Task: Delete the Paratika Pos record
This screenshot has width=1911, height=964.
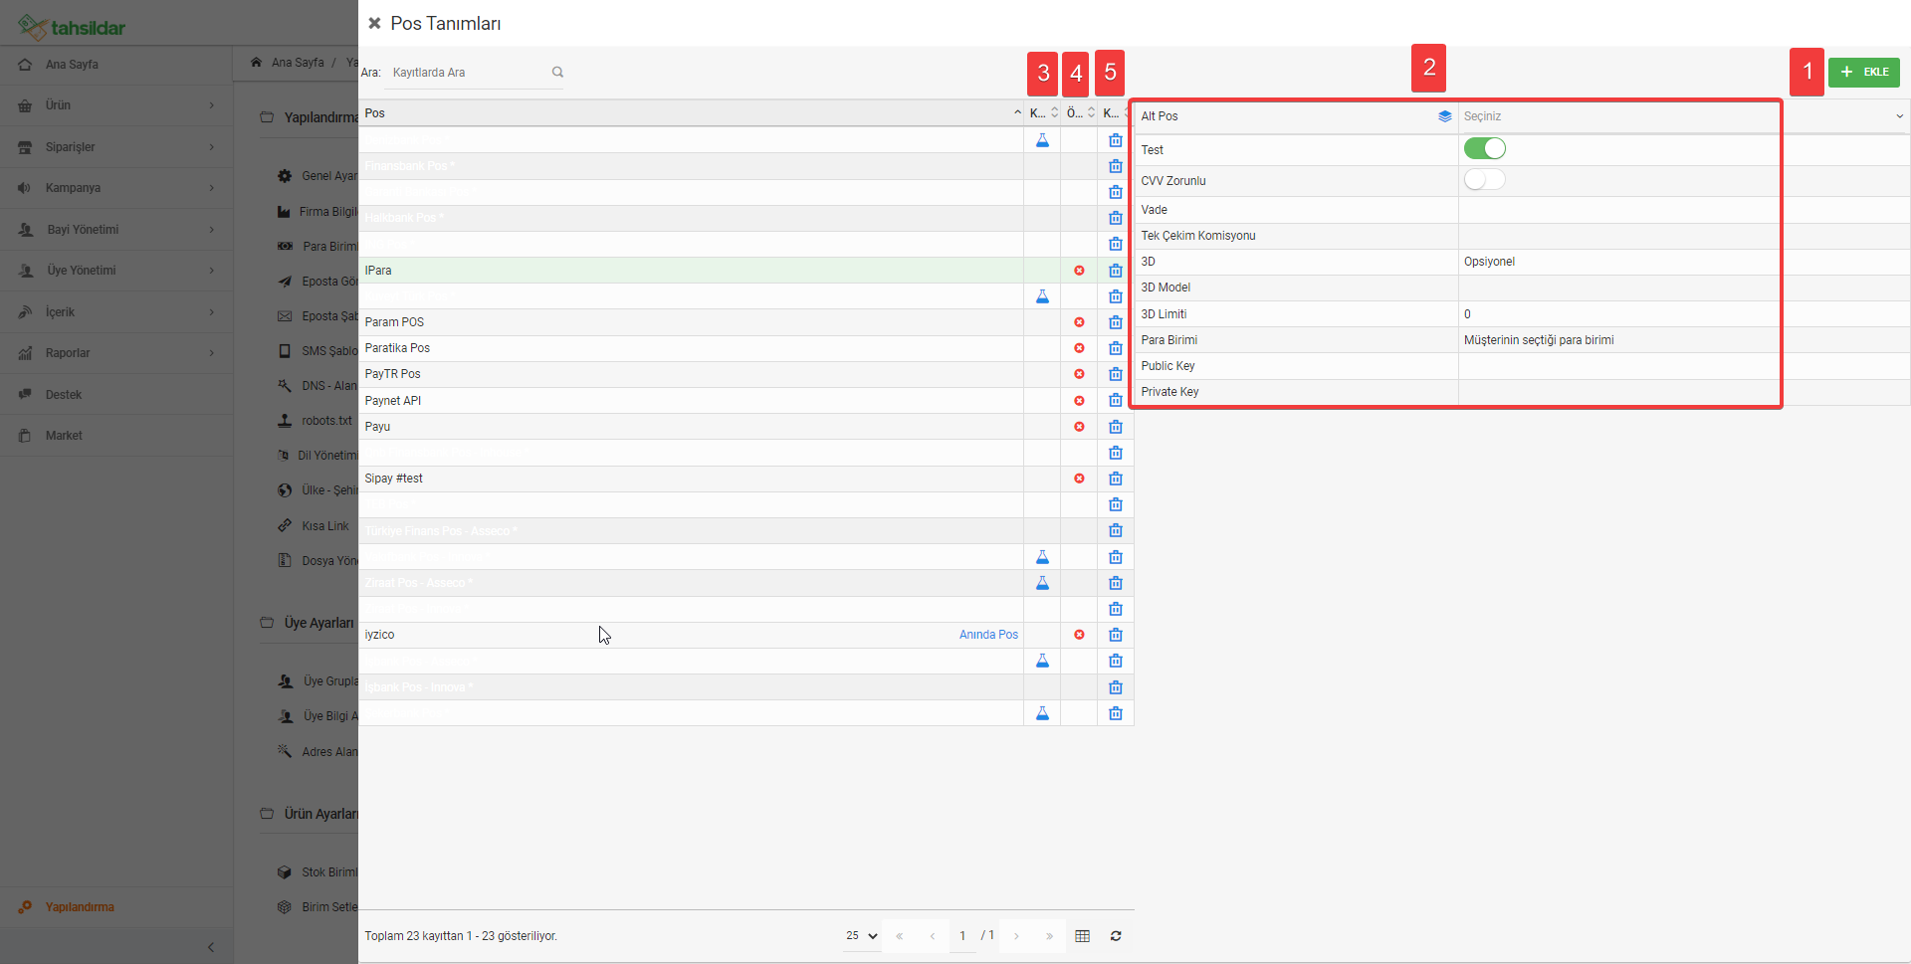Action: (1115, 348)
